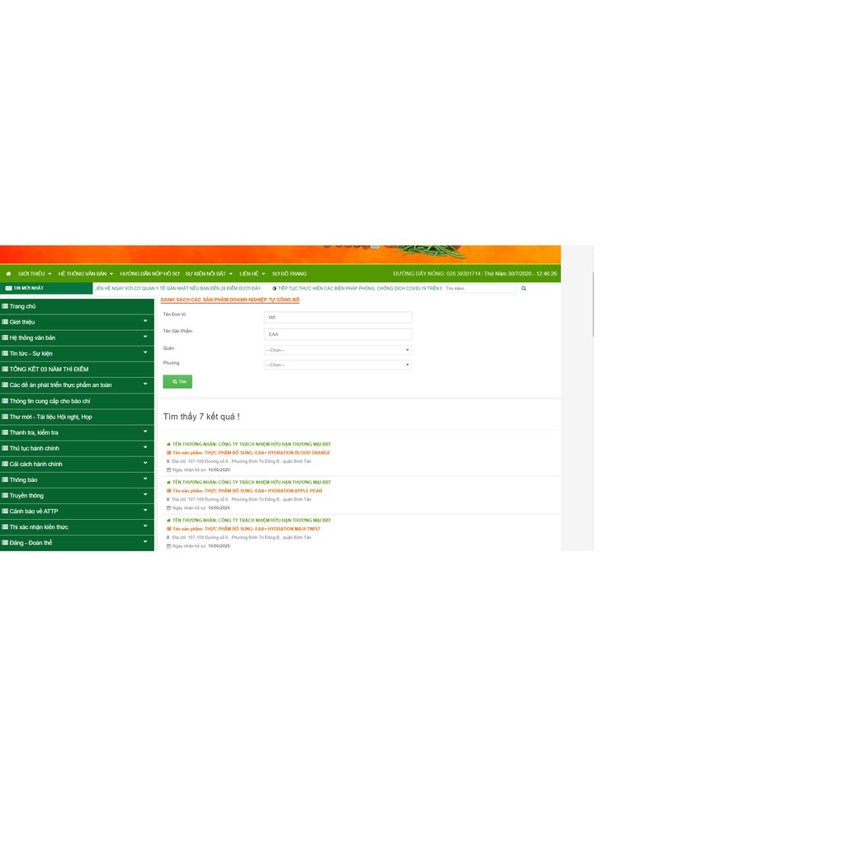Open the Hệ thống văn bản top menu

pos(85,273)
